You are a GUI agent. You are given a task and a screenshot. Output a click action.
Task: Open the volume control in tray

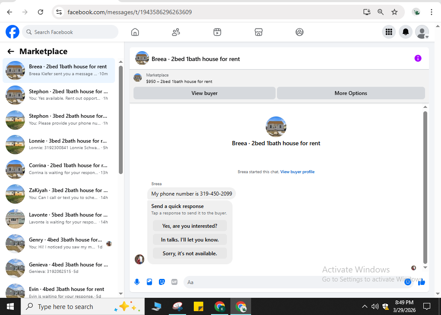pyautogui.click(x=375, y=306)
